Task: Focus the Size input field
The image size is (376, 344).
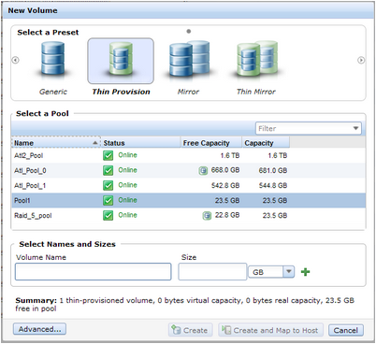Action: (212, 272)
